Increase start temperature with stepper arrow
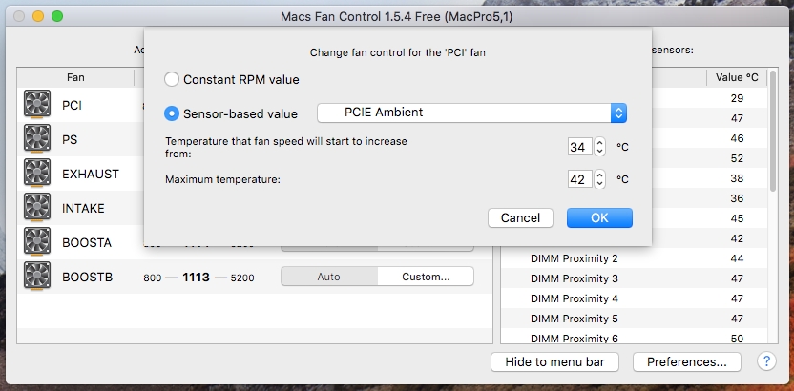 (x=599, y=143)
